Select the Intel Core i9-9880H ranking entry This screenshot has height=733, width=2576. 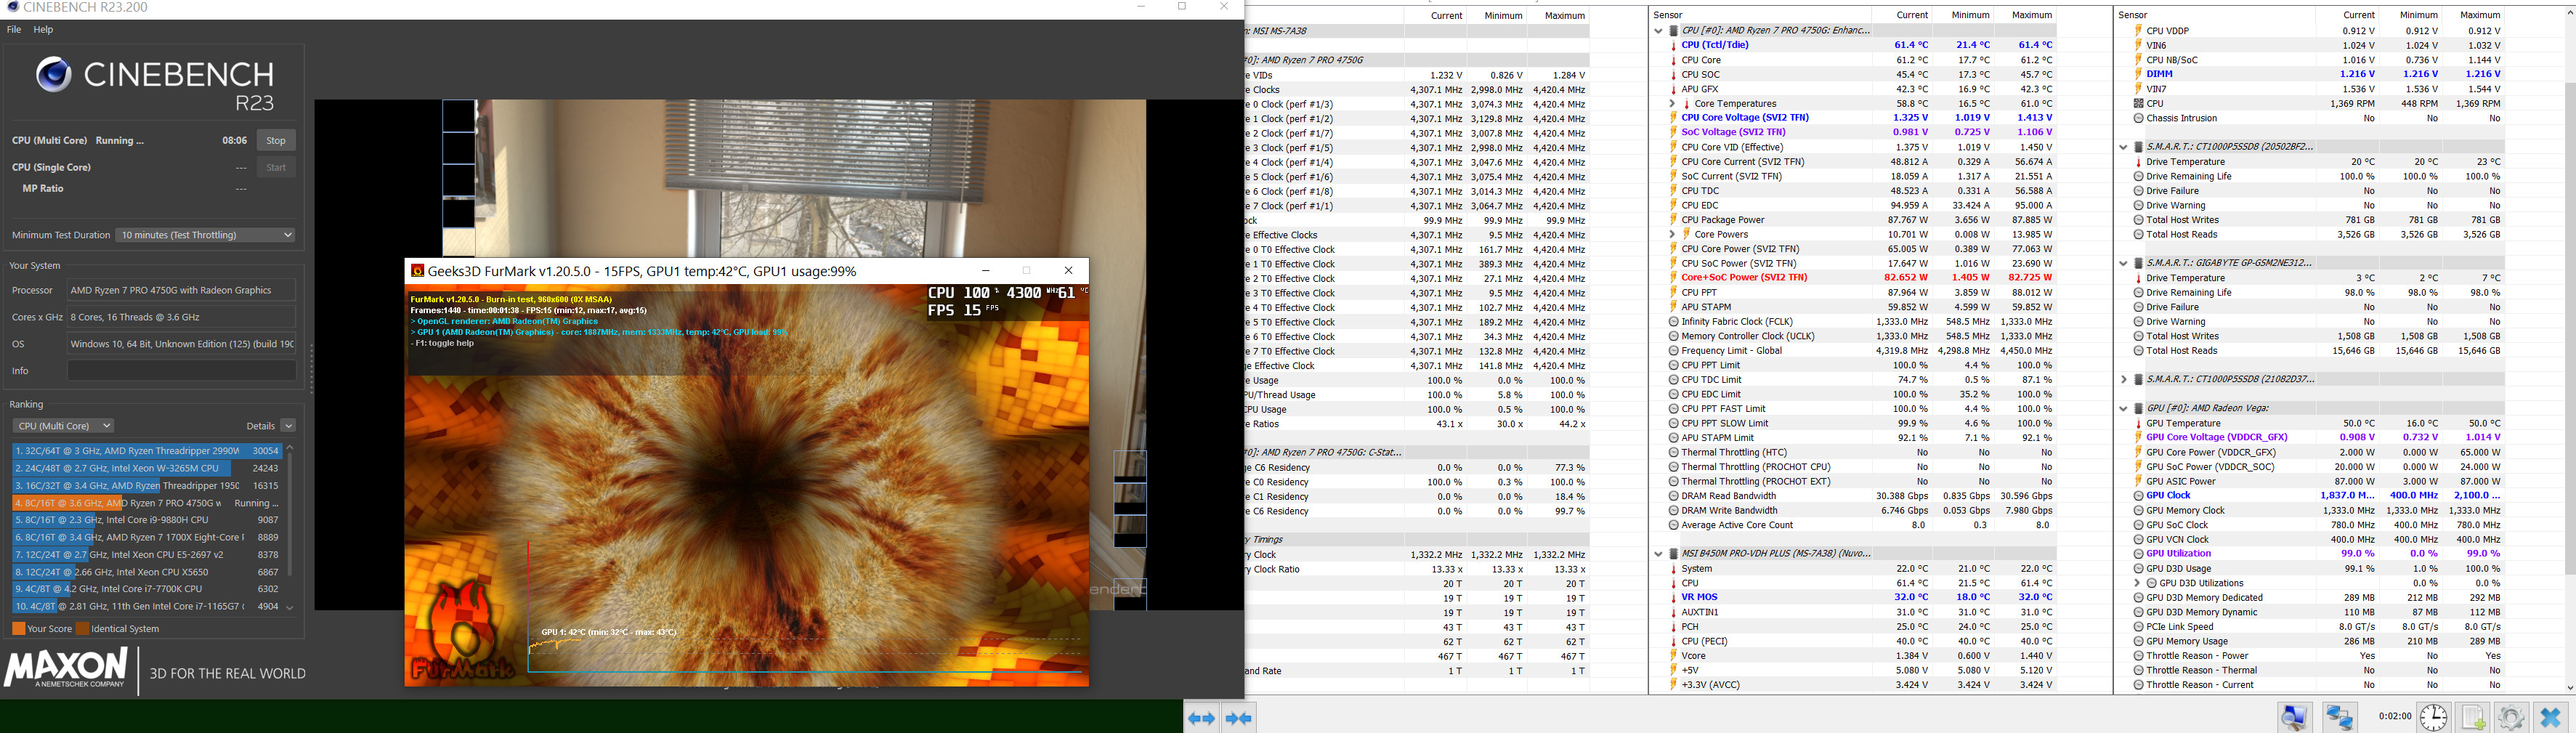click(x=147, y=520)
